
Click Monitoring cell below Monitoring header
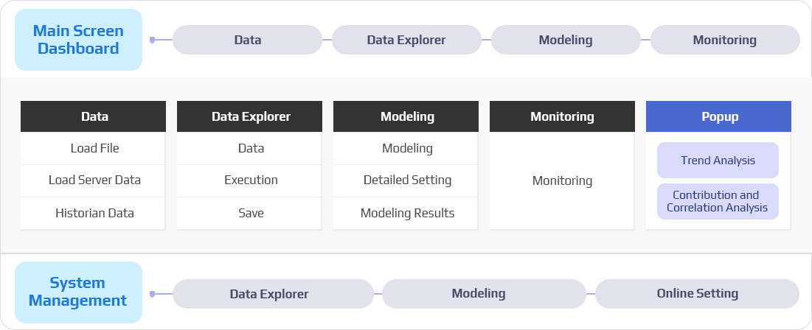pyautogui.click(x=562, y=180)
